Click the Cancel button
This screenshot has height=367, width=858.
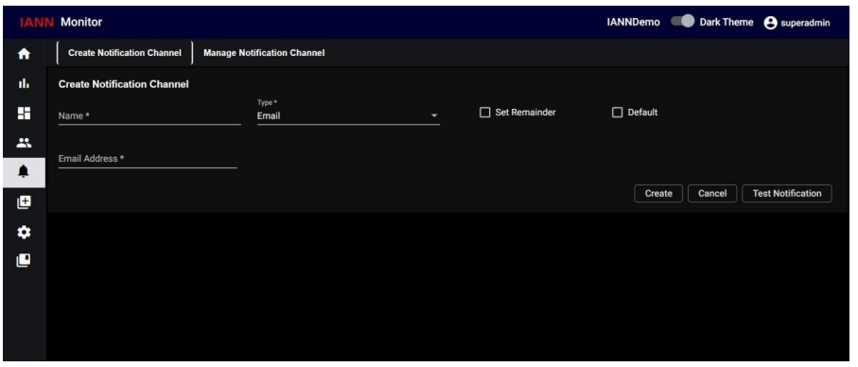coord(712,194)
